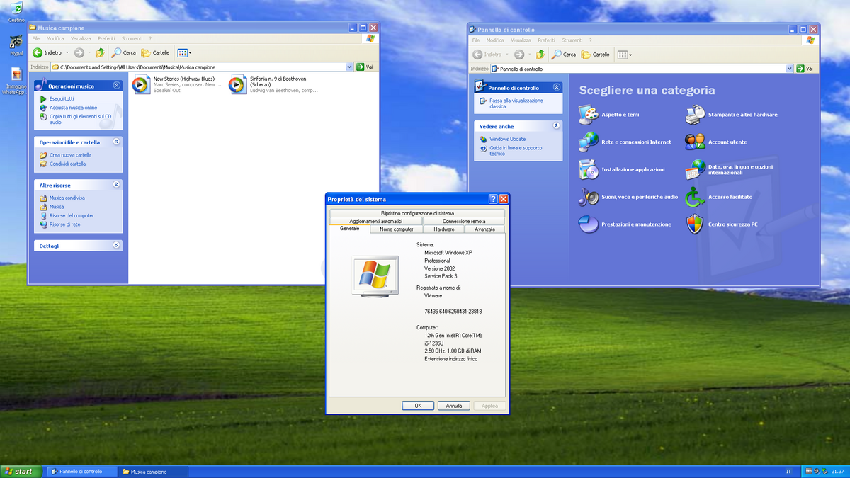Collapse the Operazioni musica panel
Screen dimensions: 850x478
click(x=116, y=85)
